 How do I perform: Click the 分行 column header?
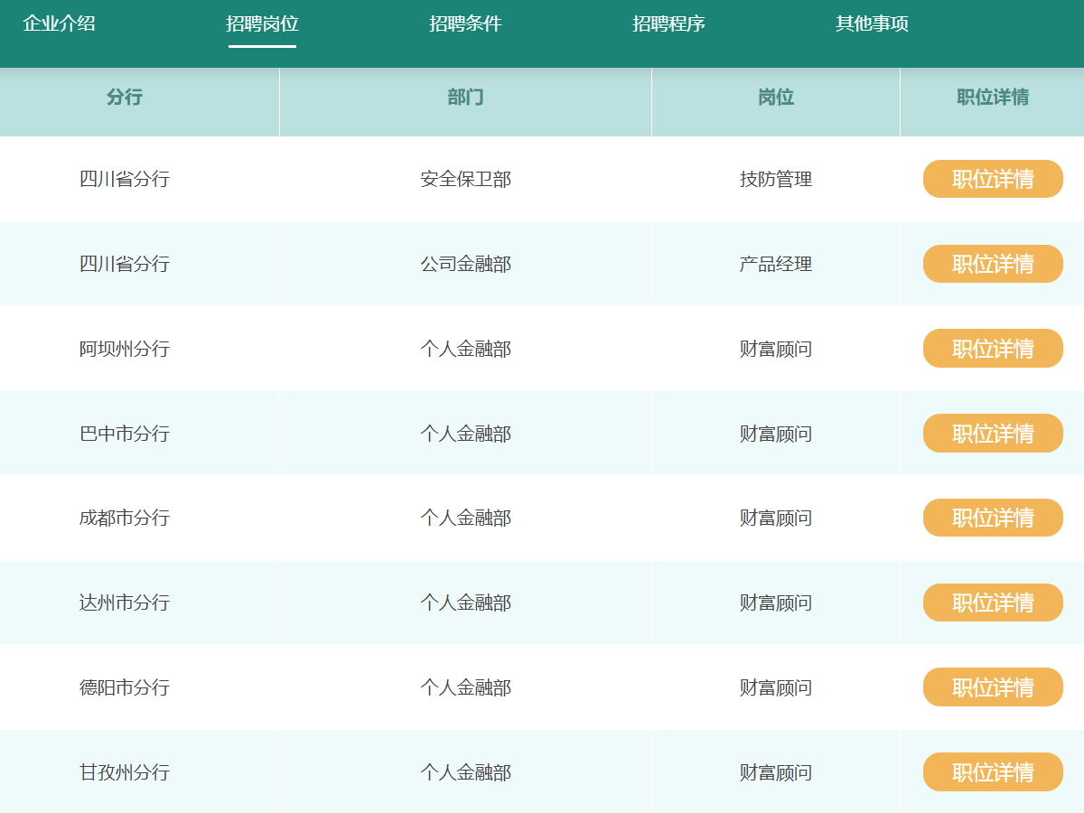(x=125, y=98)
